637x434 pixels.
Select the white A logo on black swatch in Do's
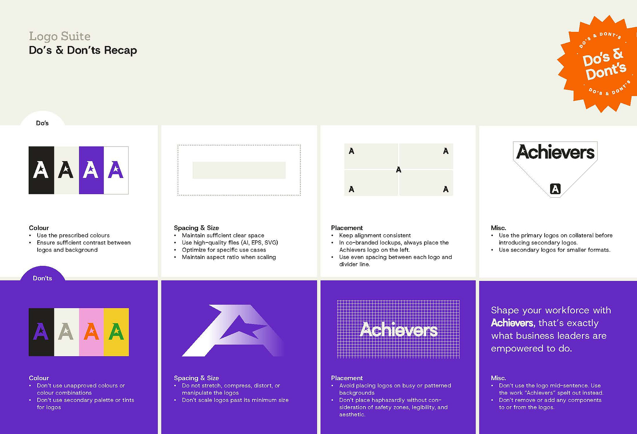(41, 170)
